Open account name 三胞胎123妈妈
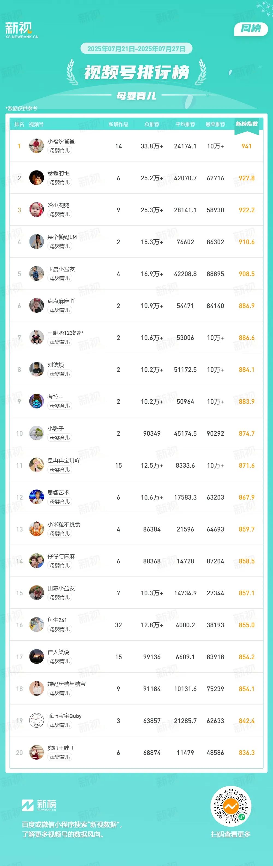273x866 pixels. 65,333
